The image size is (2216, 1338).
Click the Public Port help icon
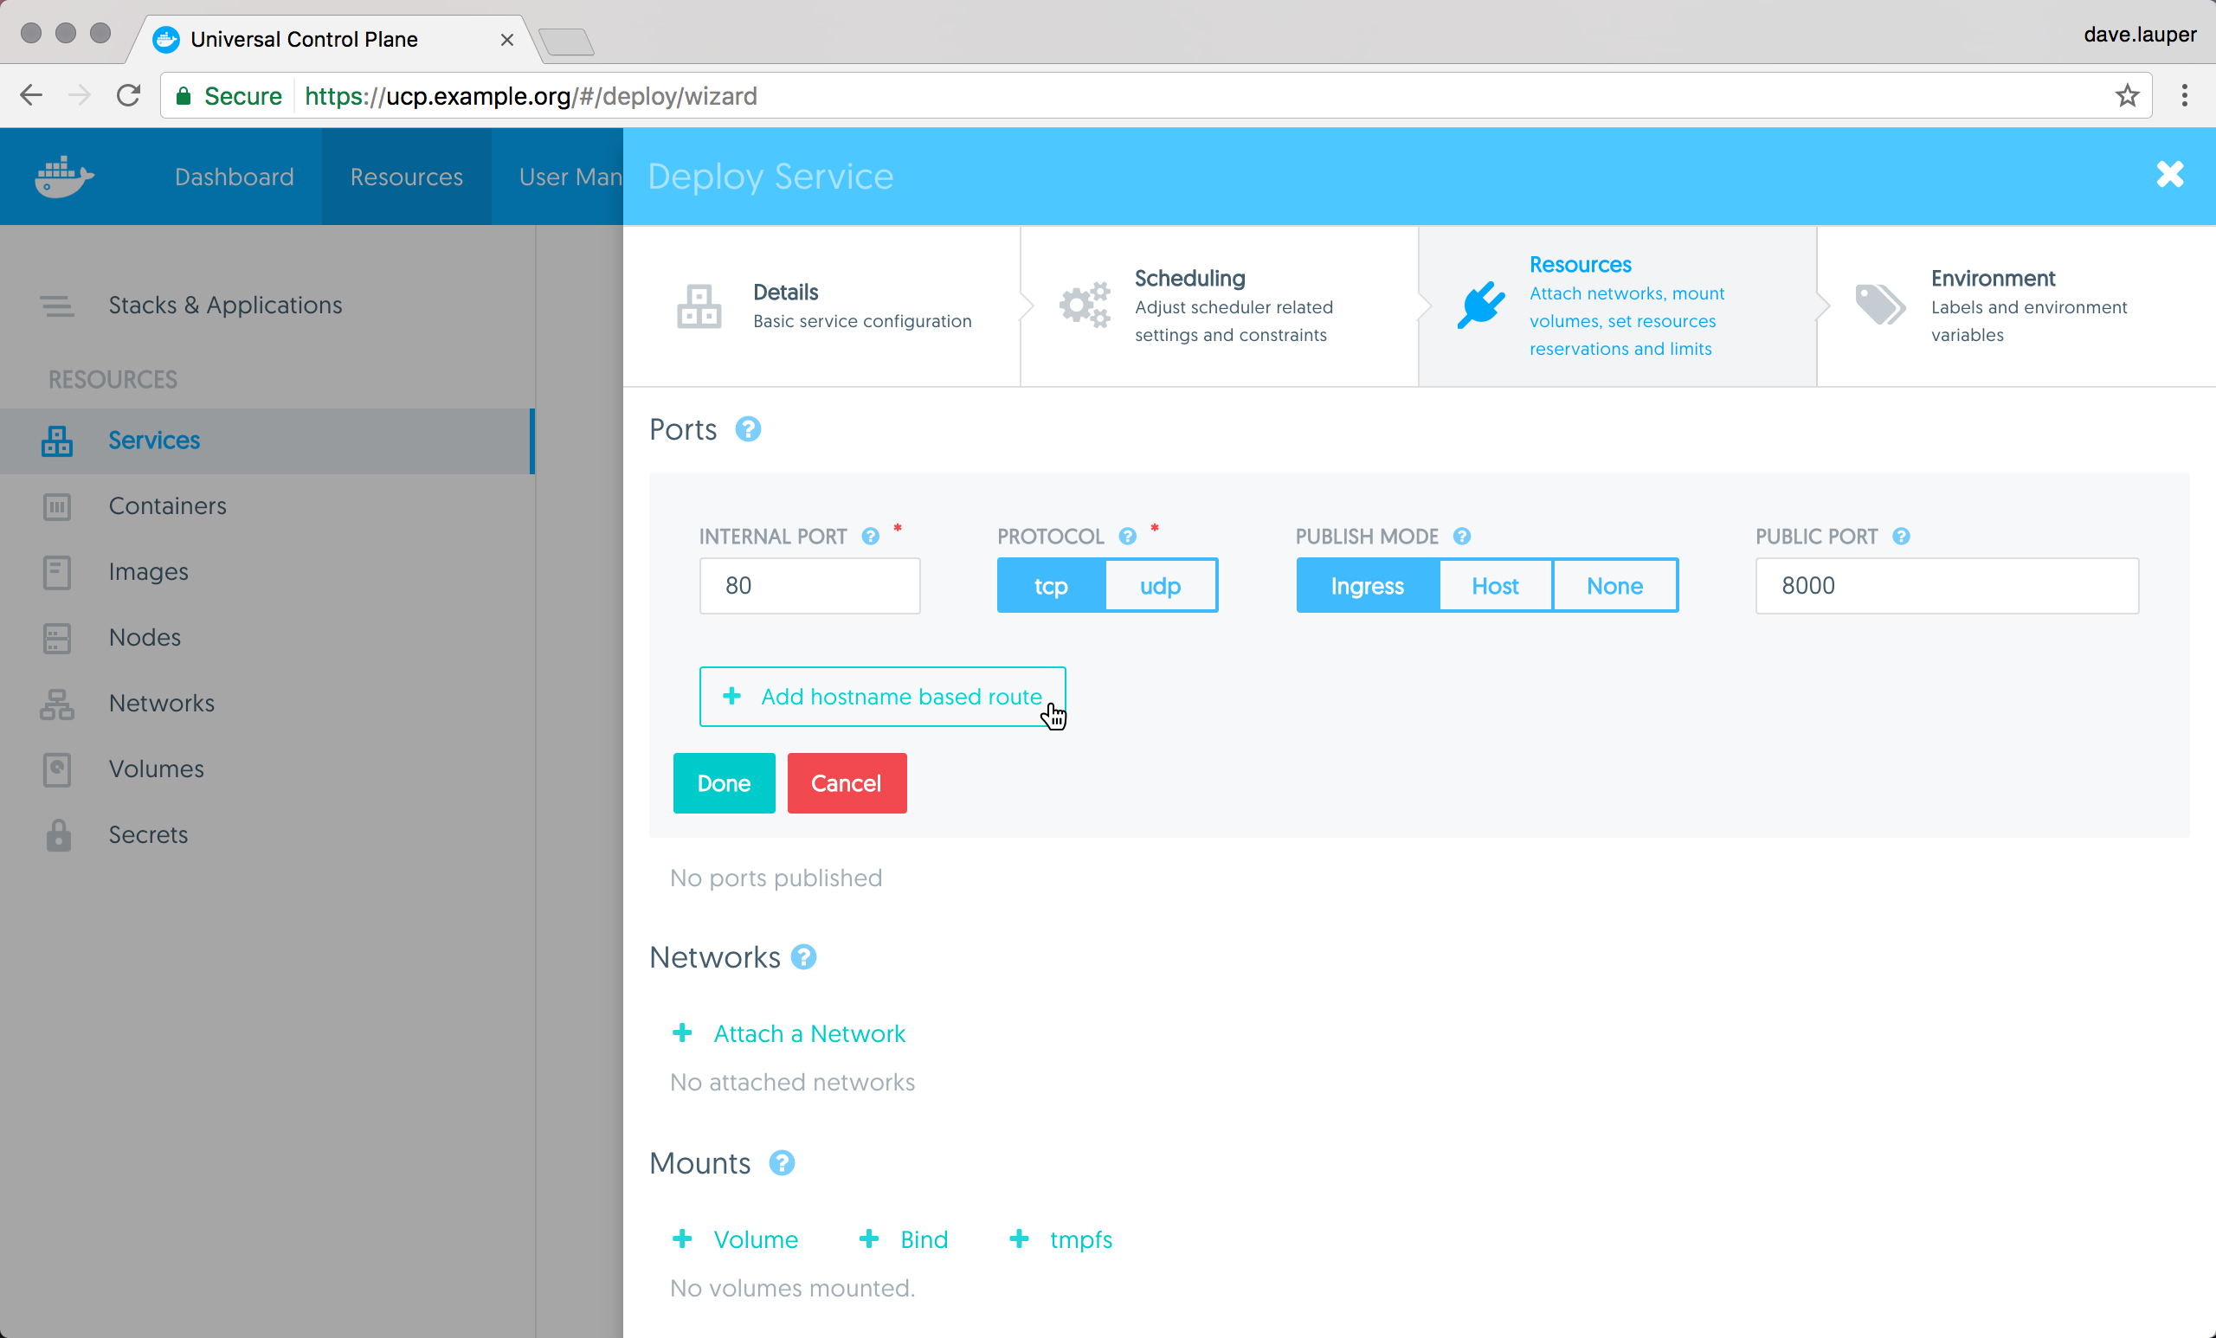pyautogui.click(x=1900, y=537)
